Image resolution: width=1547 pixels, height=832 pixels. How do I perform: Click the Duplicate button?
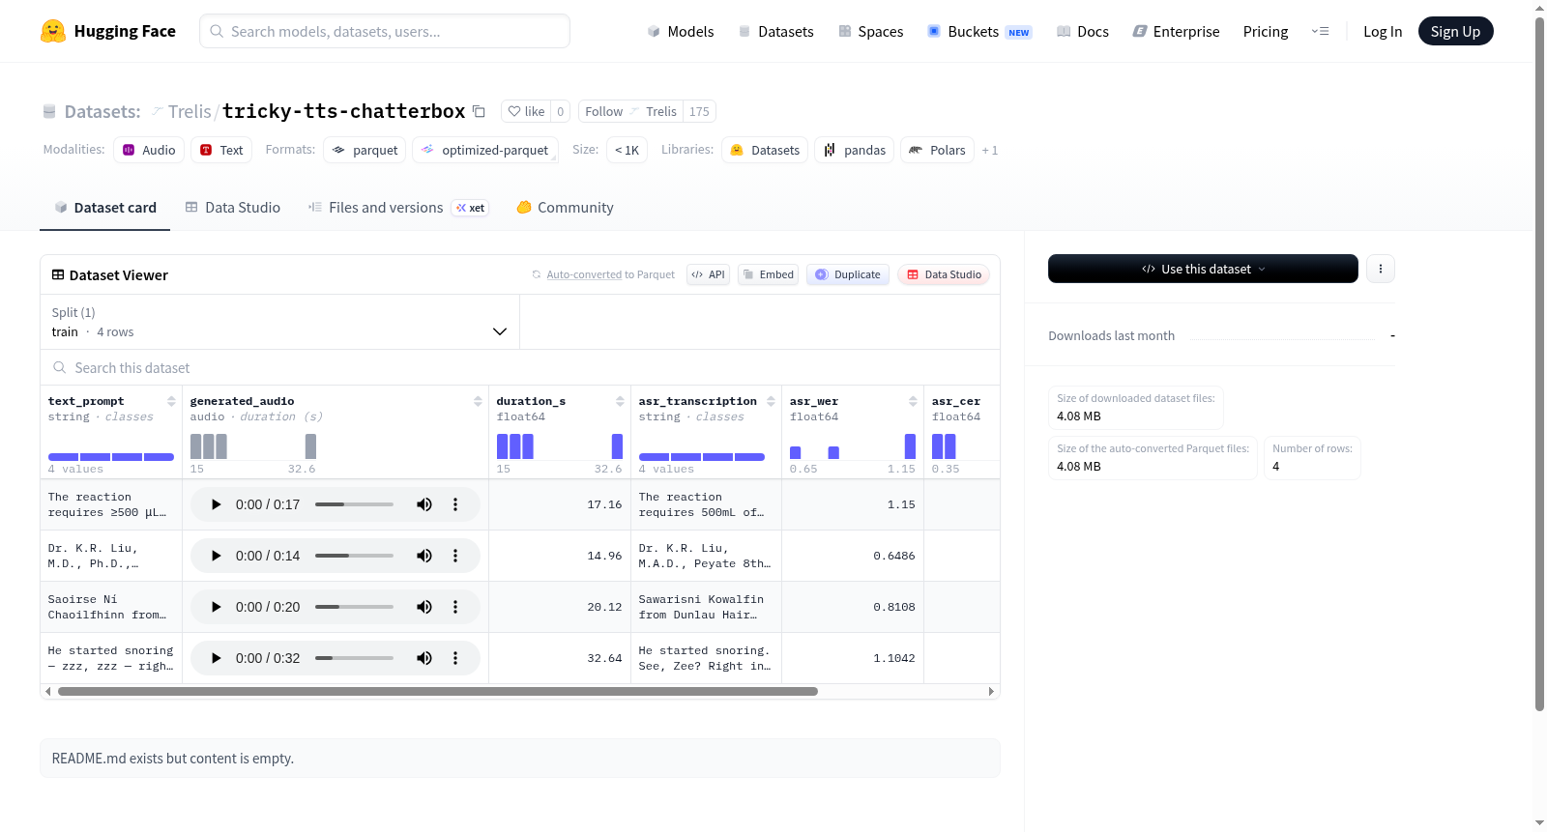848,274
